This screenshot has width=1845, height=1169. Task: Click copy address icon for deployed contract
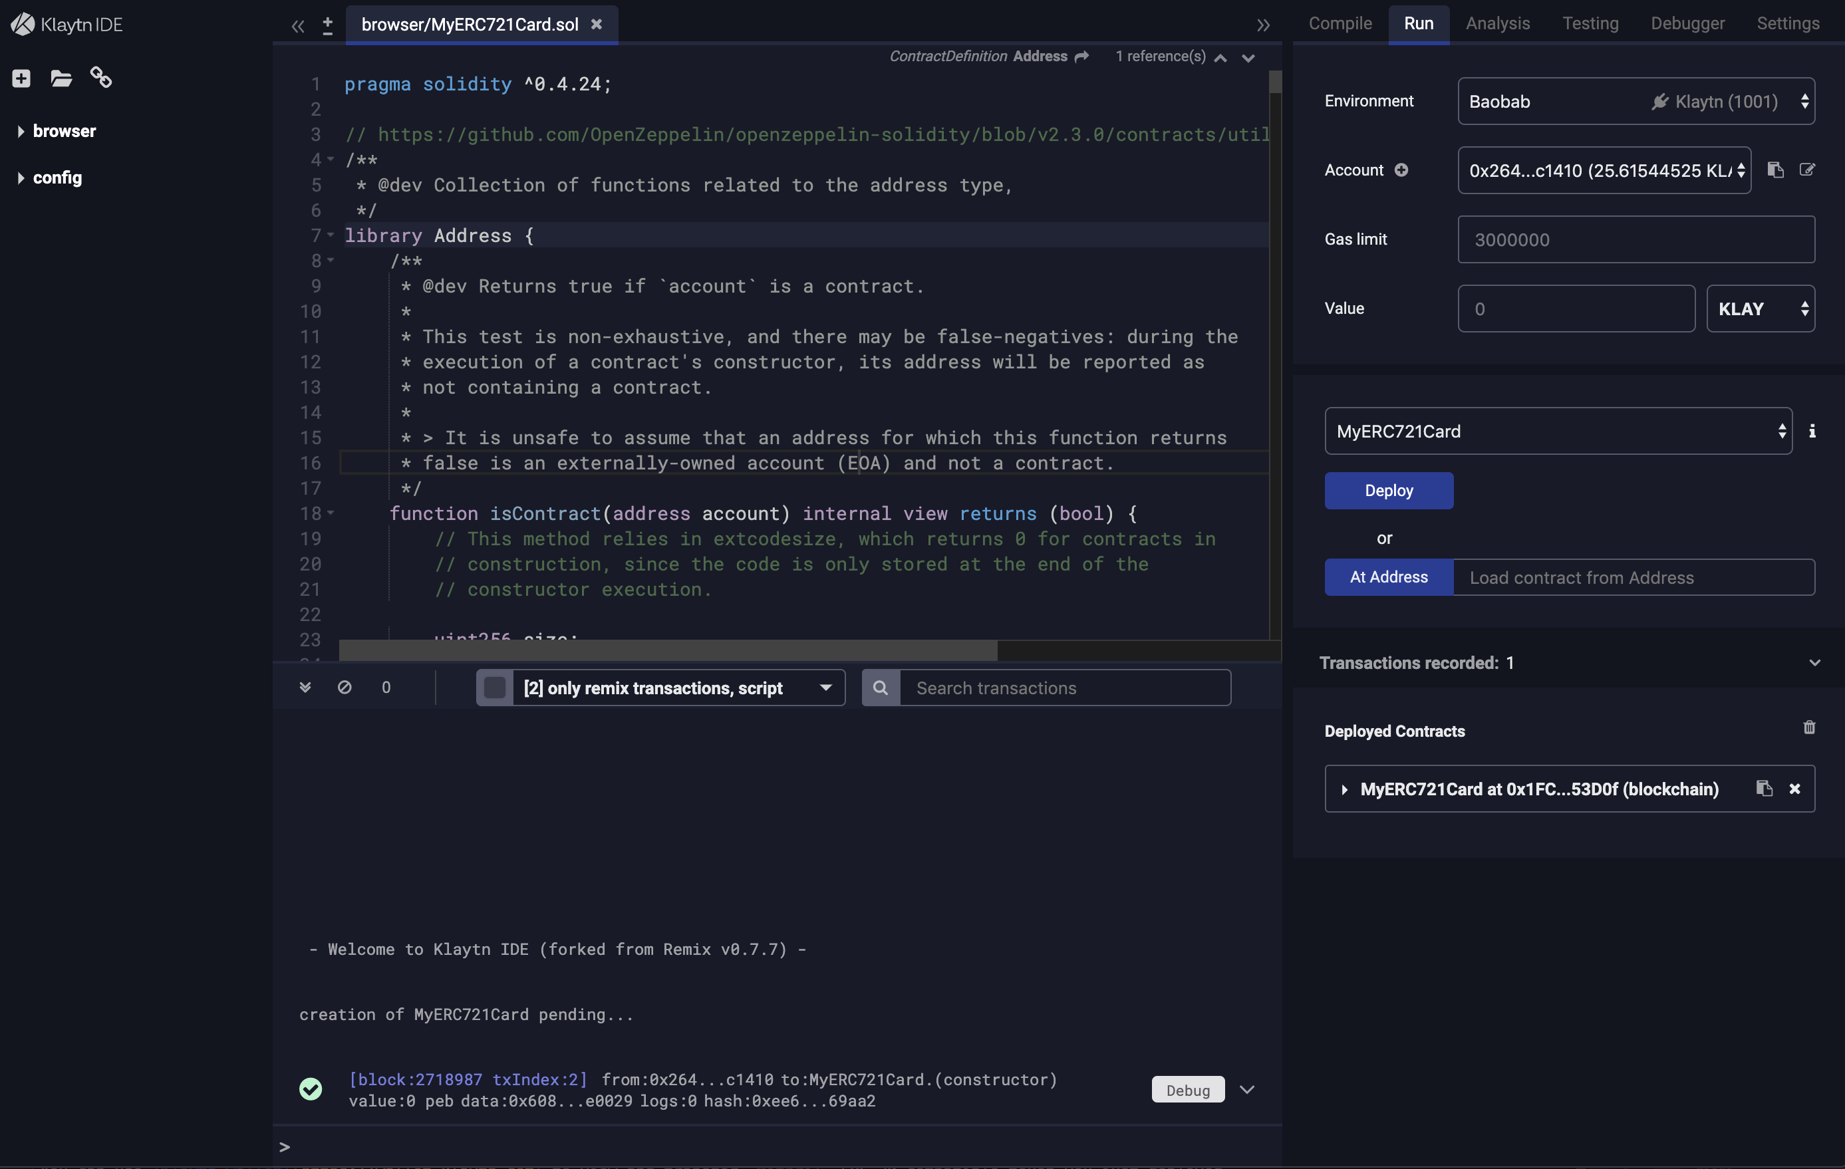coord(1763,788)
